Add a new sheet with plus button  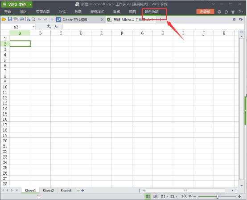coord(82,190)
